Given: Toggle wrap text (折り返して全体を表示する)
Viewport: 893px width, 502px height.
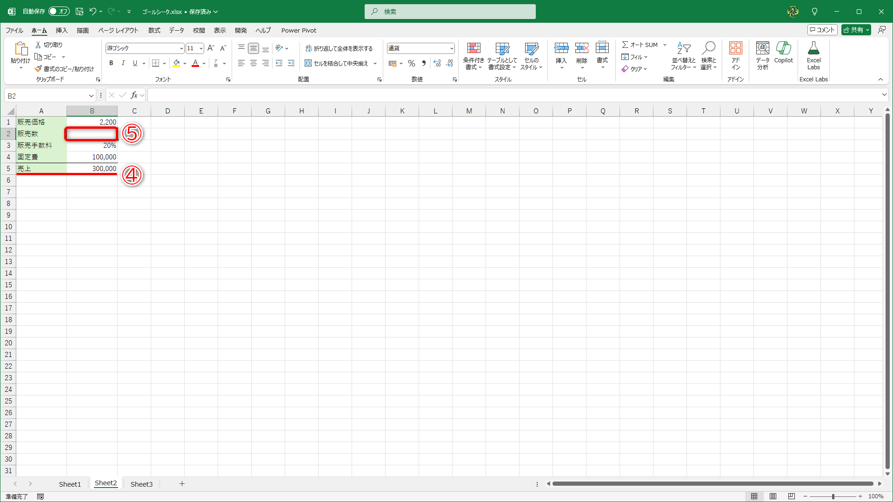Looking at the screenshot, I should pos(339,48).
